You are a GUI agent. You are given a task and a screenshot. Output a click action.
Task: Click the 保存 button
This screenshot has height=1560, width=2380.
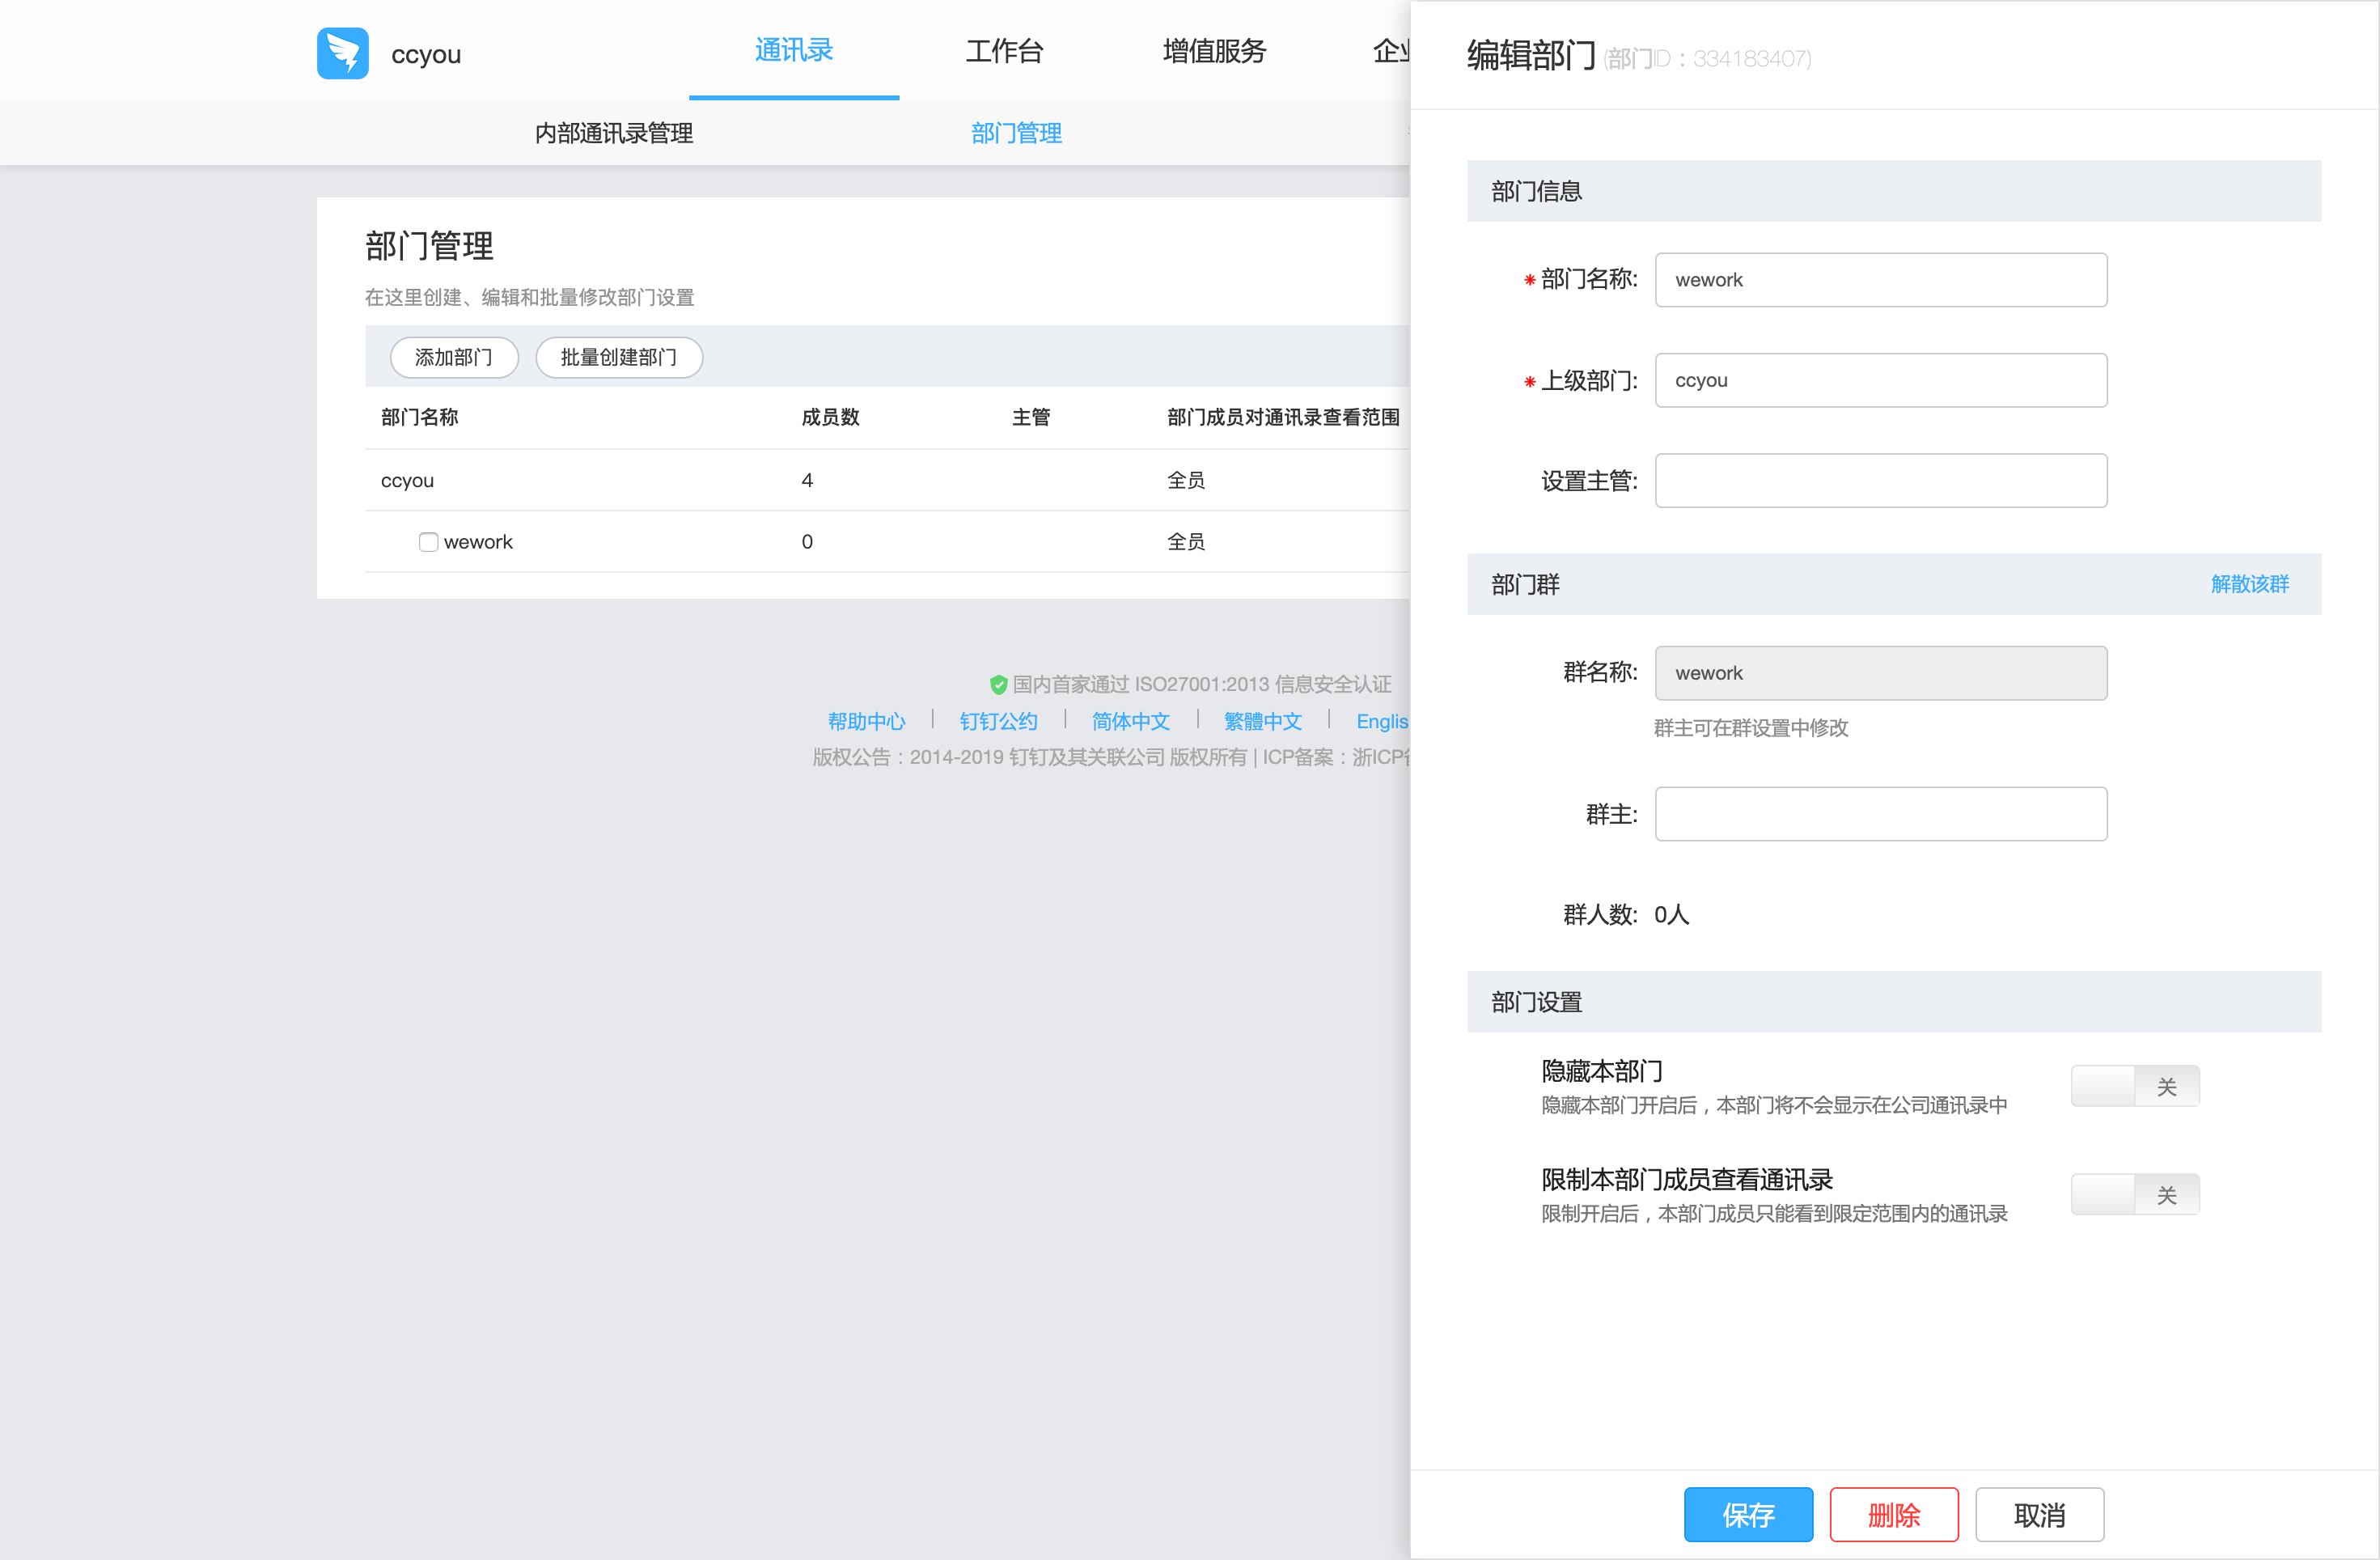coord(1747,1514)
